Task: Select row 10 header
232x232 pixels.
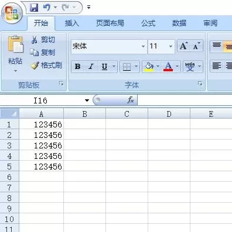Action: click(9, 219)
